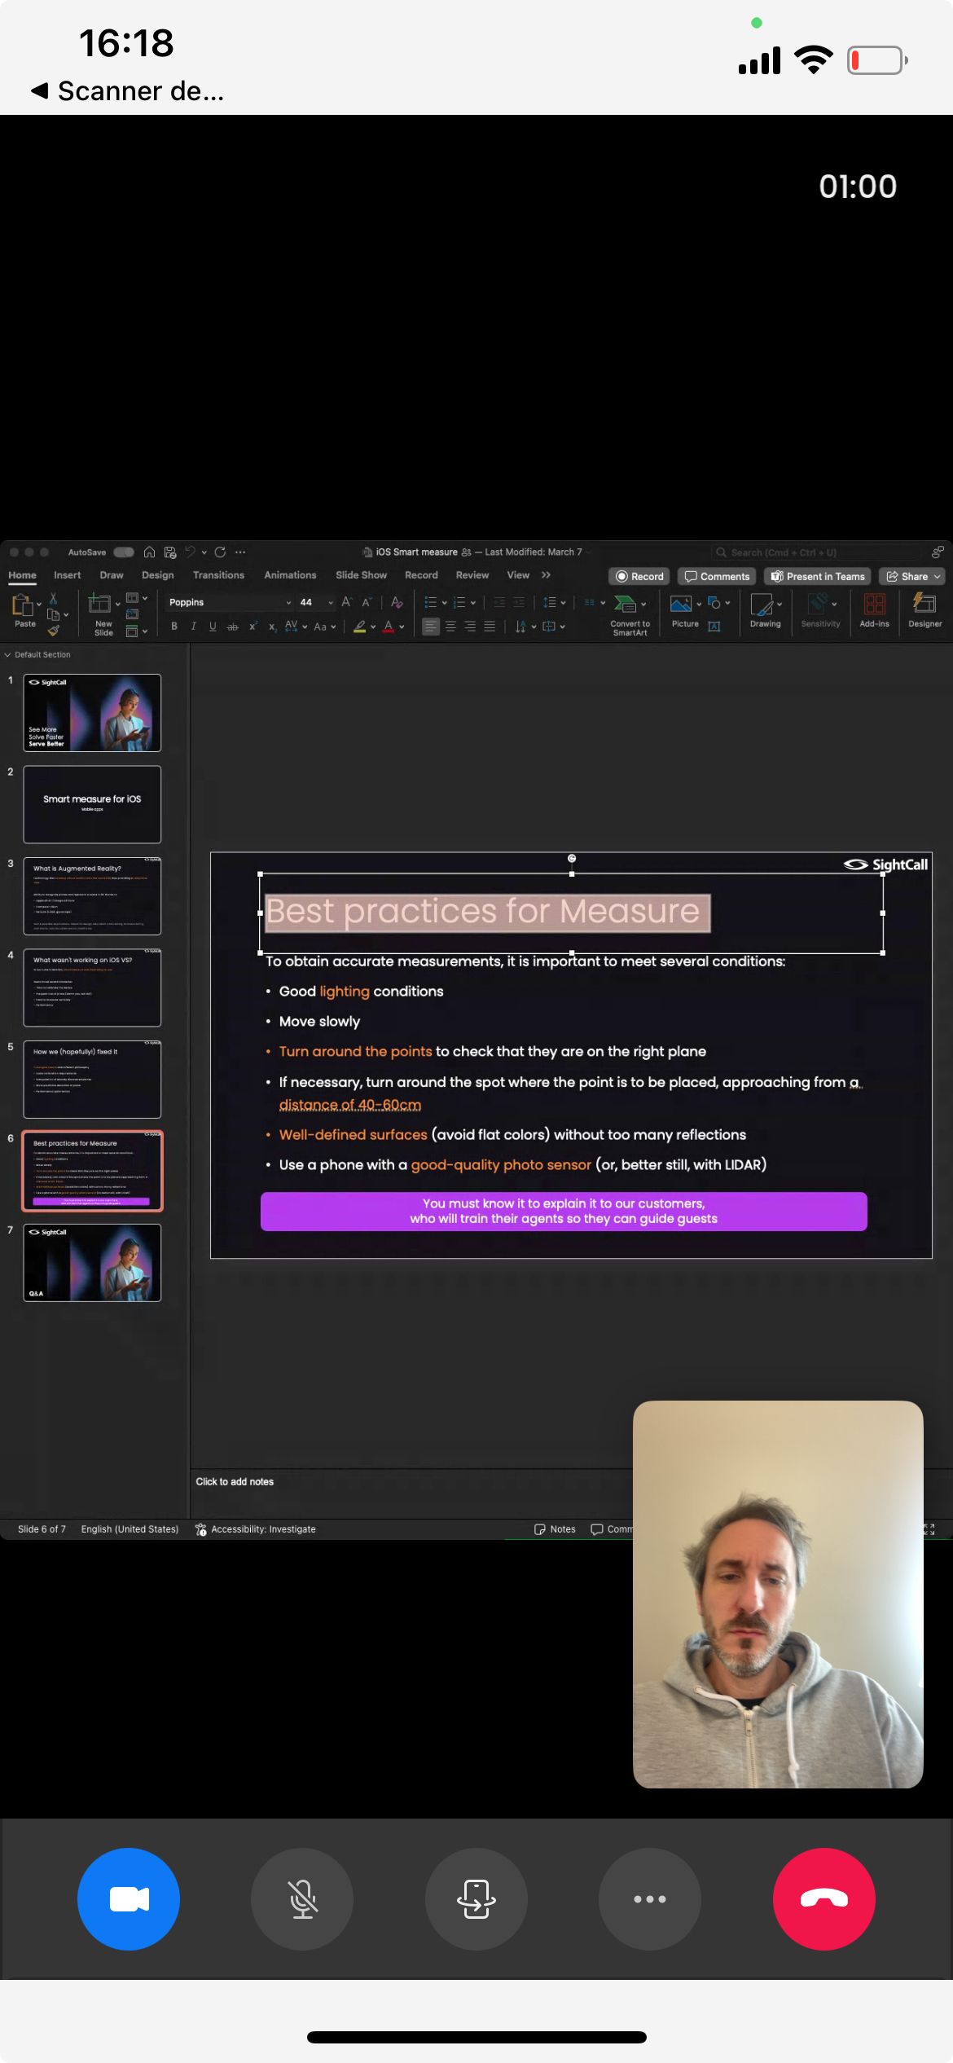The height and width of the screenshot is (2063, 953).
Task: Click the text highlight color marker
Action: [x=360, y=626]
